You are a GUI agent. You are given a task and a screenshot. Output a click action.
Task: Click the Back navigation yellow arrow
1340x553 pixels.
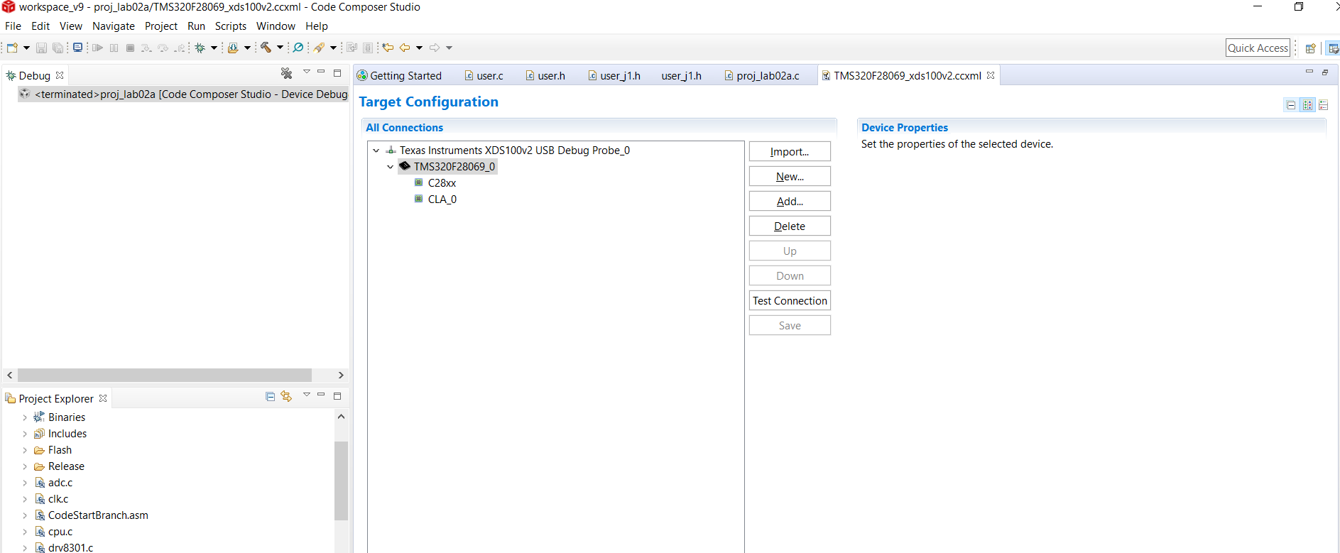(x=405, y=48)
